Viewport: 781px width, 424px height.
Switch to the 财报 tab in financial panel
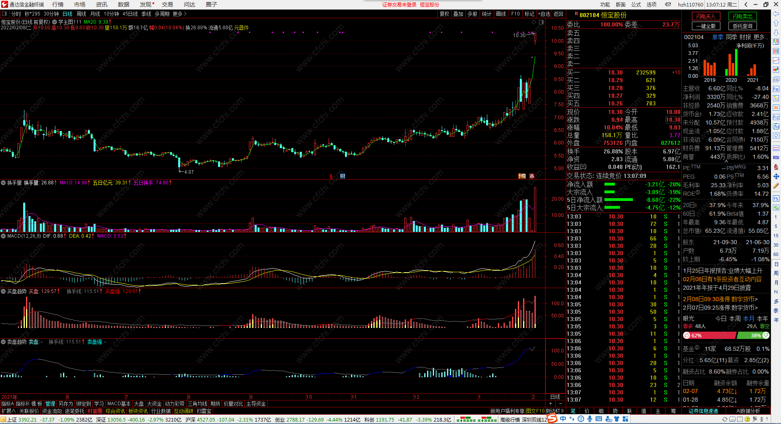[745, 37]
